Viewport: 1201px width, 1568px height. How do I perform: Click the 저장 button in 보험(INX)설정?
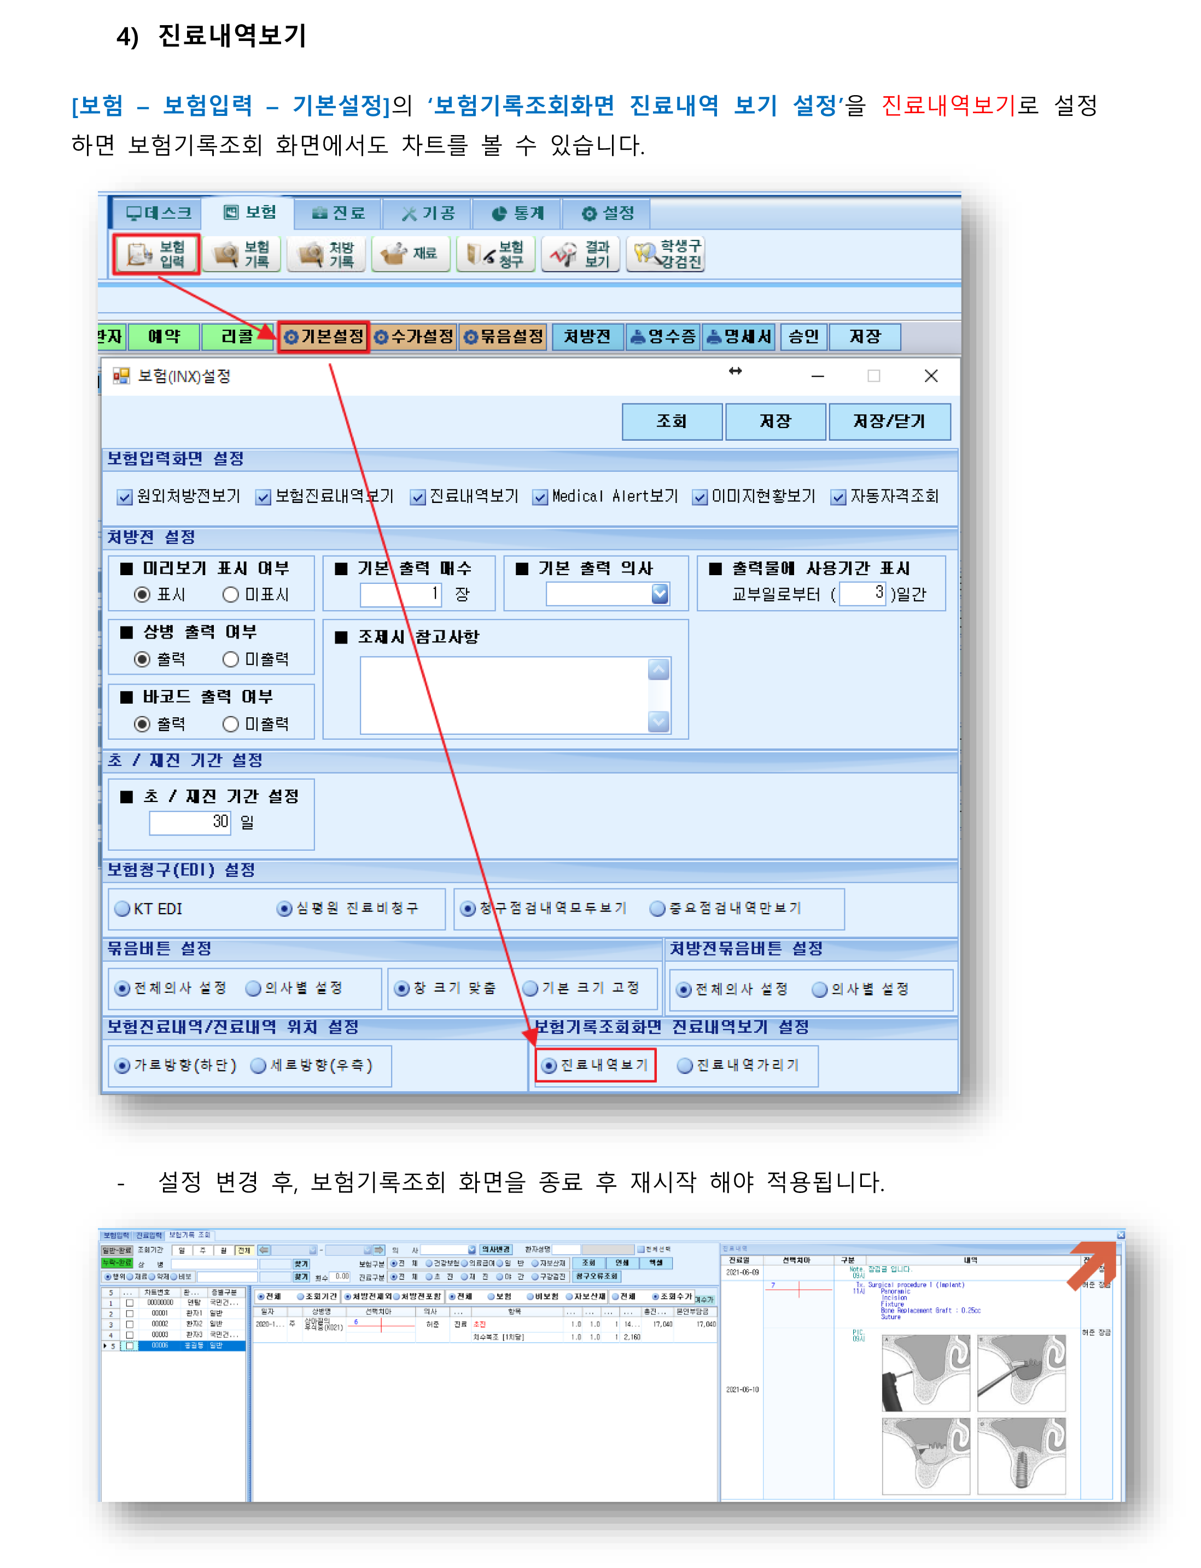pos(776,422)
